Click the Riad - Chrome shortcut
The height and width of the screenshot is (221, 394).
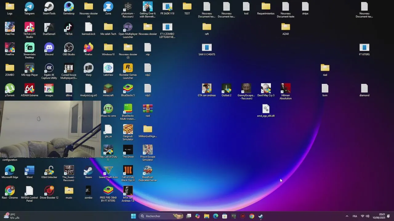[10, 193]
